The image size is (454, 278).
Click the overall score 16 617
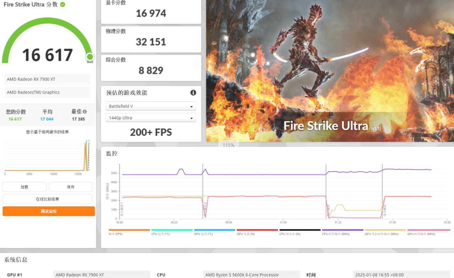click(48, 55)
